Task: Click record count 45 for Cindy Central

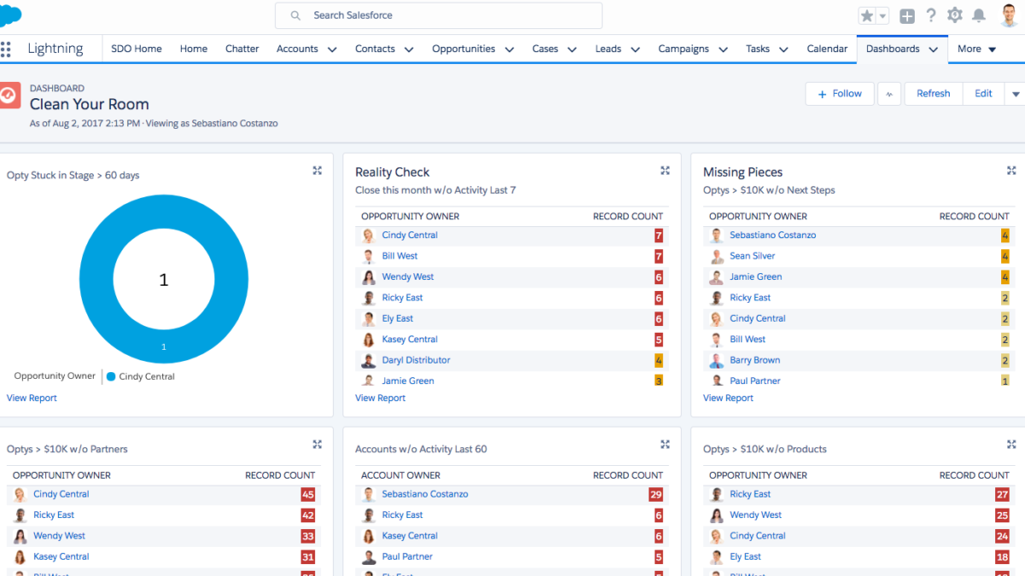Action: 307,495
